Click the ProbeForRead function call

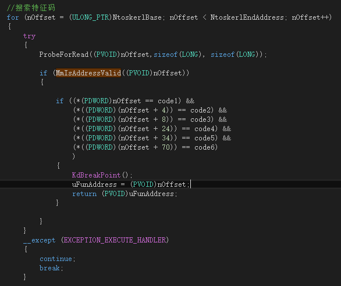[x=64, y=55]
